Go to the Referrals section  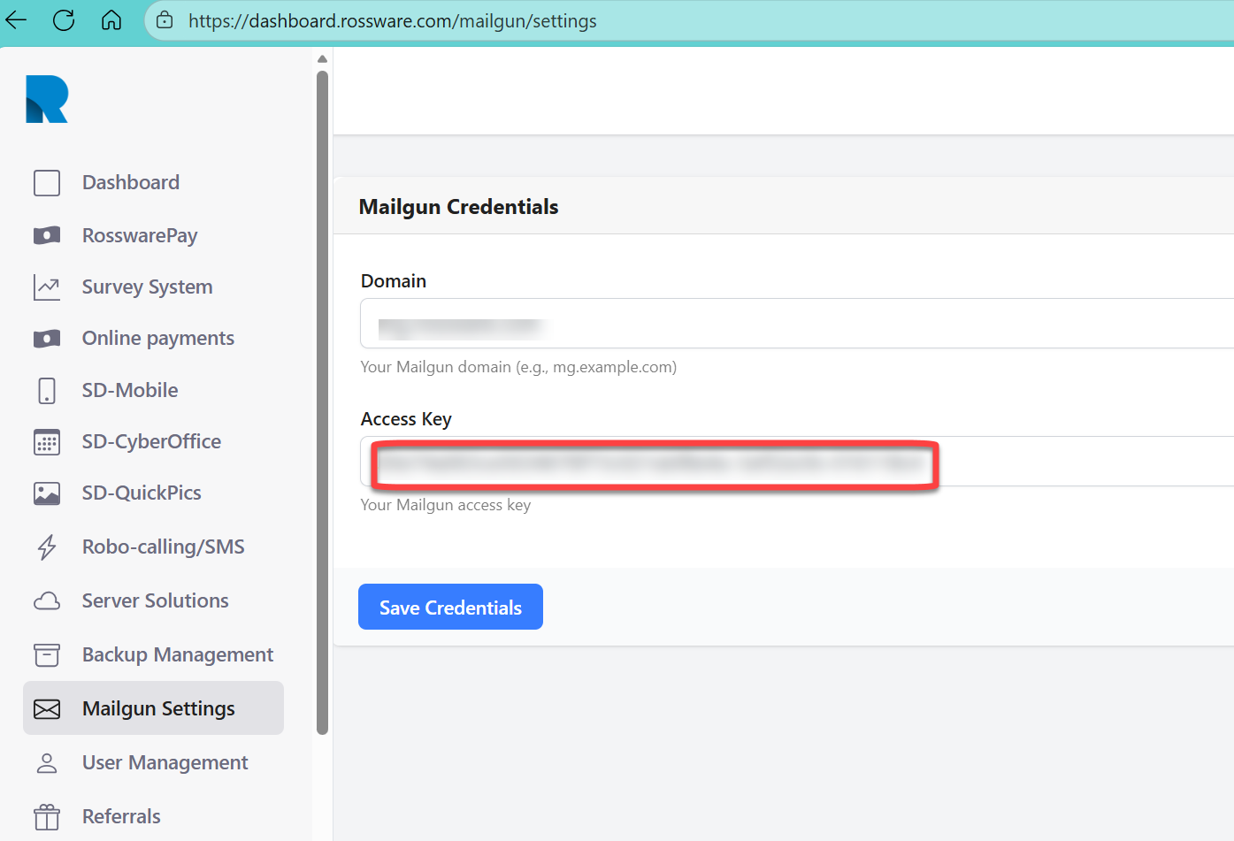coord(121,817)
